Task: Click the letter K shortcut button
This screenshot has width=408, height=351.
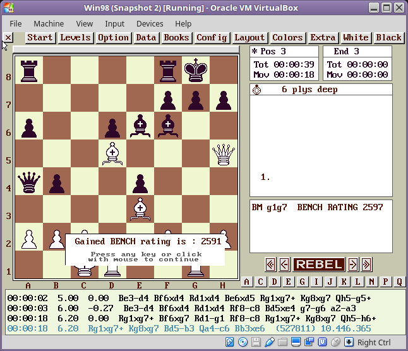Action: [x=344, y=282]
